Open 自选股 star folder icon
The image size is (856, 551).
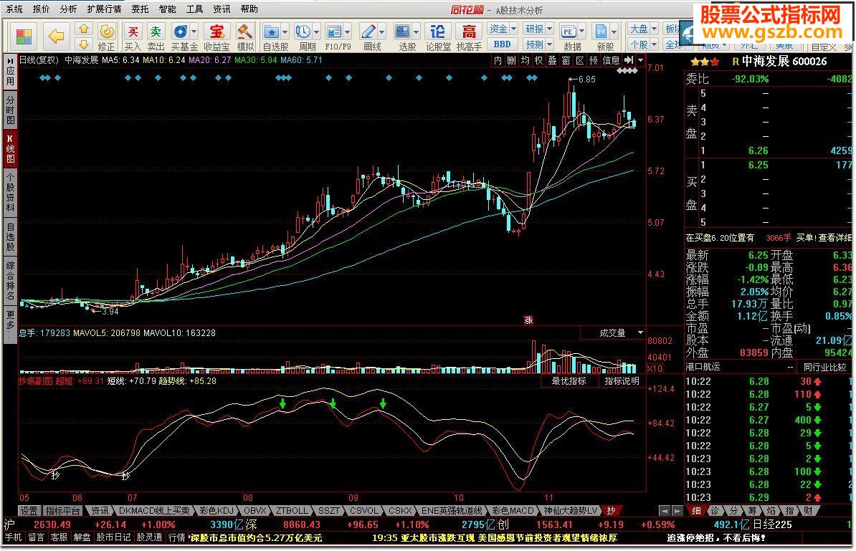click(271, 32)
